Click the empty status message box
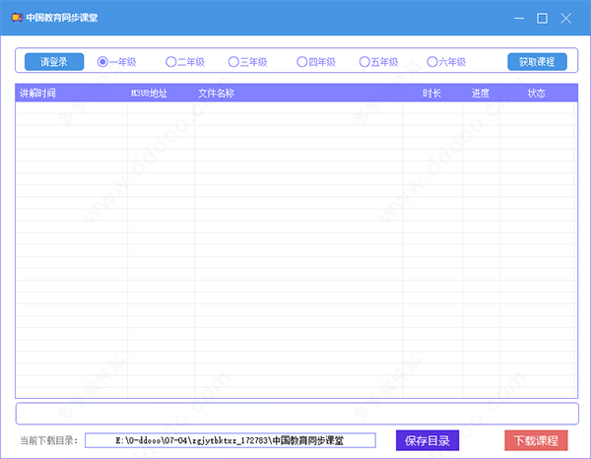The height and width of the screenshot is (459, 591). [297, 414]
